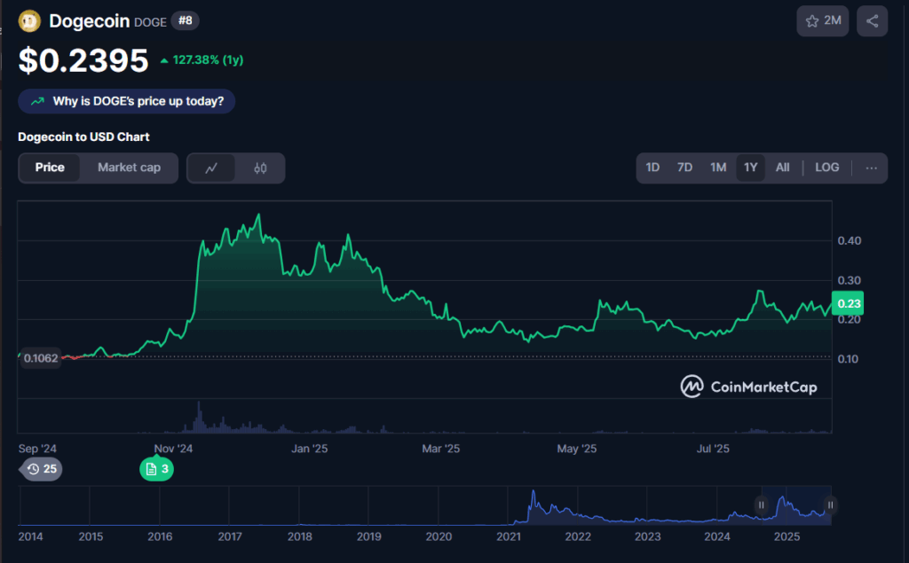Click the 0.40 y-axis label
This screenshot has height=563, width=909.
pyautogui.click(x=850, y=240)
